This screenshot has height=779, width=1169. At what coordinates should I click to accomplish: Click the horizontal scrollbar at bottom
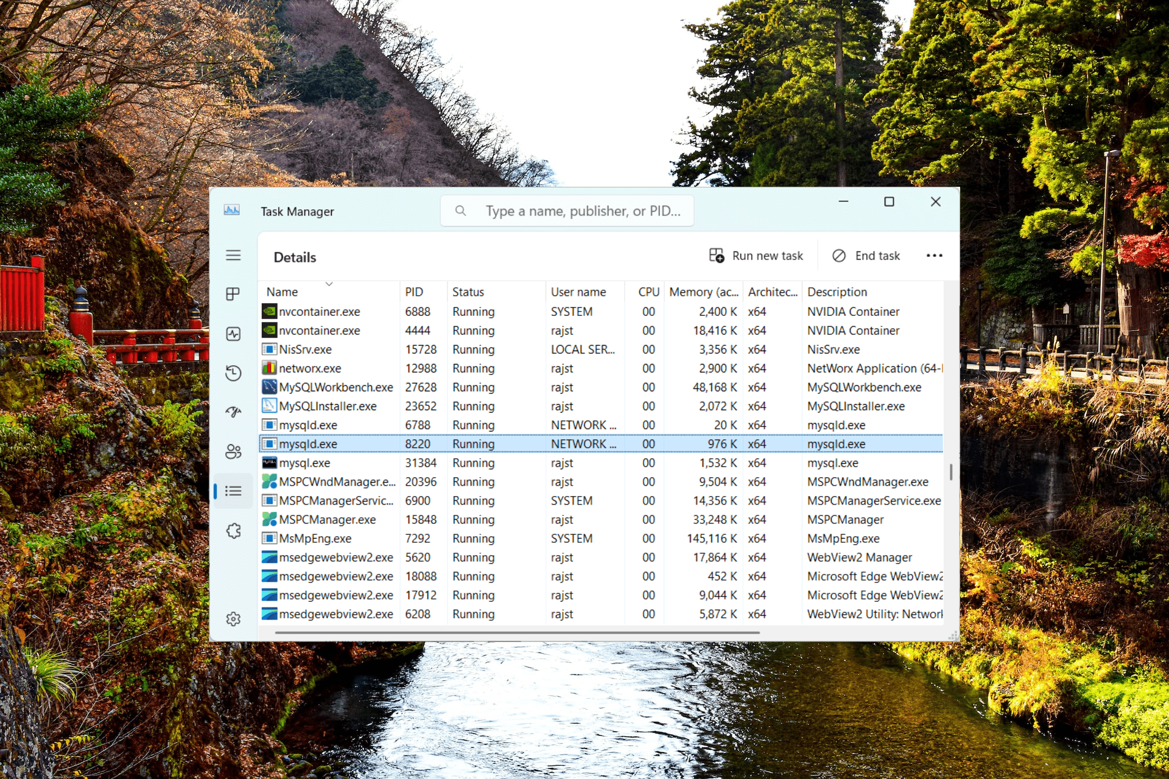[x=518, y=633]
